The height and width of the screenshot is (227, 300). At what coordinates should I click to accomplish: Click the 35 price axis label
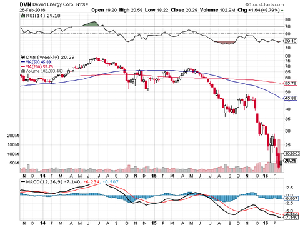pos(287,119)
